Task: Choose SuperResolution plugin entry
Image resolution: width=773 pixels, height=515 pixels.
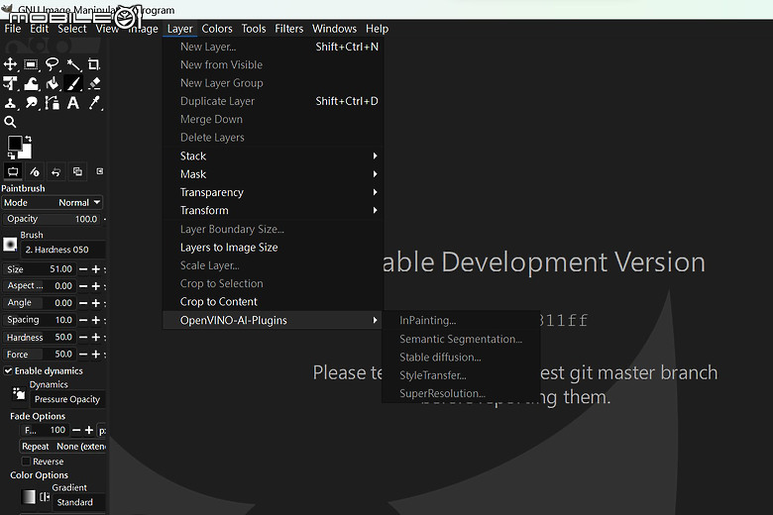Action: [x=461, y=394]
